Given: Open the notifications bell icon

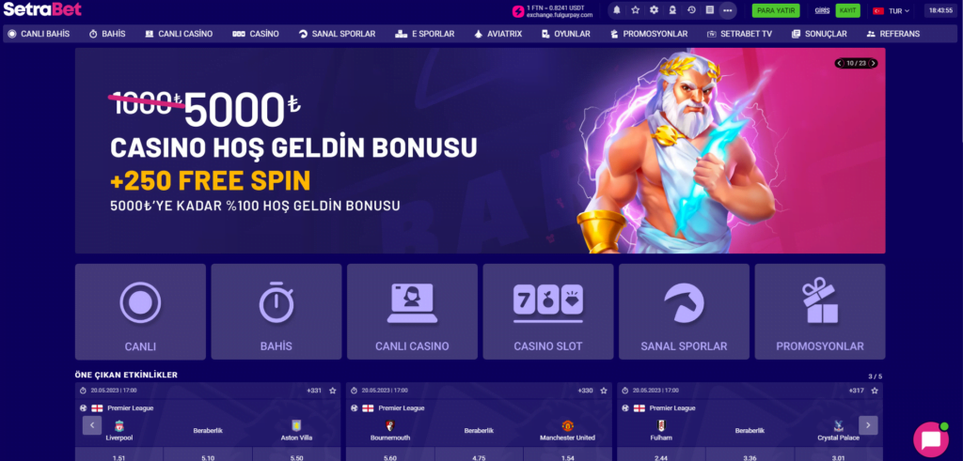Looking at the screenshot, I should point(617,9).
